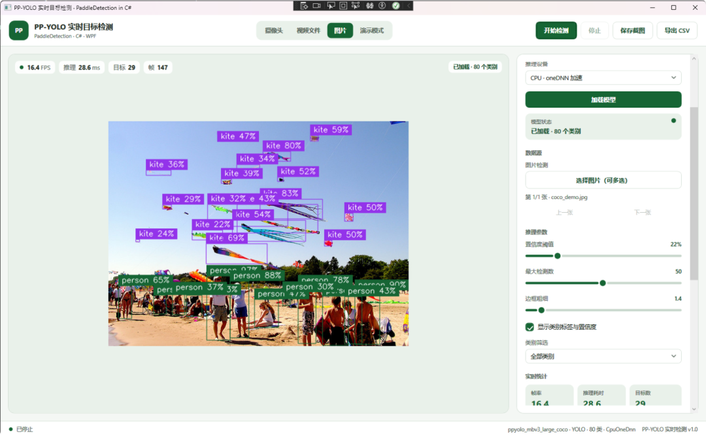Click the green PP logo icon
The width and height of the screenshot is (706, 436).
(19, 31)
